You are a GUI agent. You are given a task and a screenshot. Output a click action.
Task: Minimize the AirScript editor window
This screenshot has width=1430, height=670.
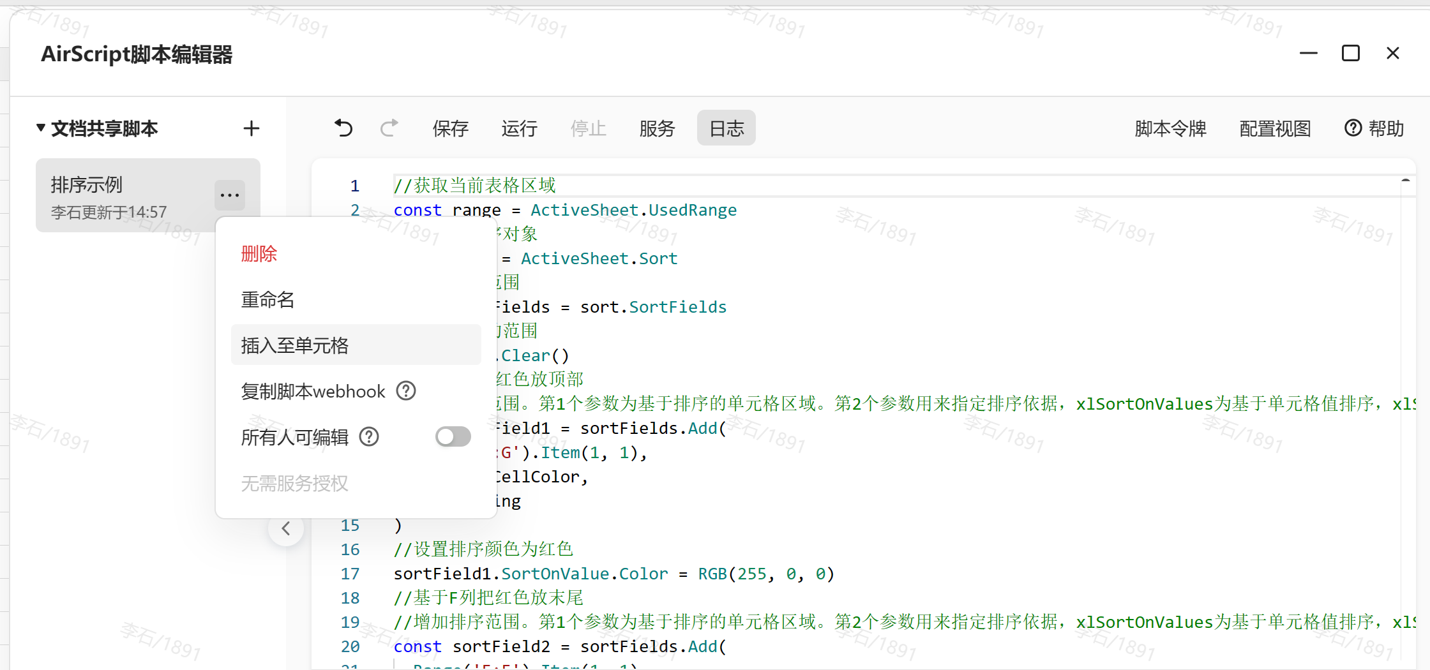pos(1309,54)
